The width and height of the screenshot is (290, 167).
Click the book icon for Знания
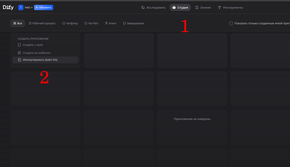(197, 7)
